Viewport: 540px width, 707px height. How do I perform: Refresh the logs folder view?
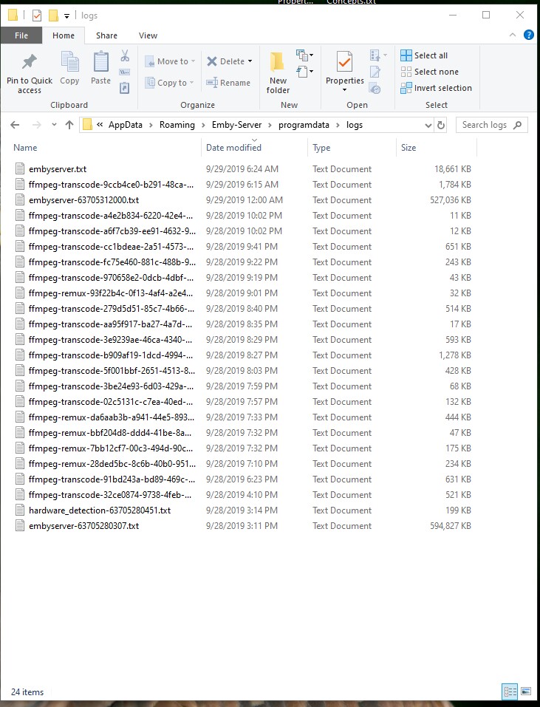pos(441,126)
